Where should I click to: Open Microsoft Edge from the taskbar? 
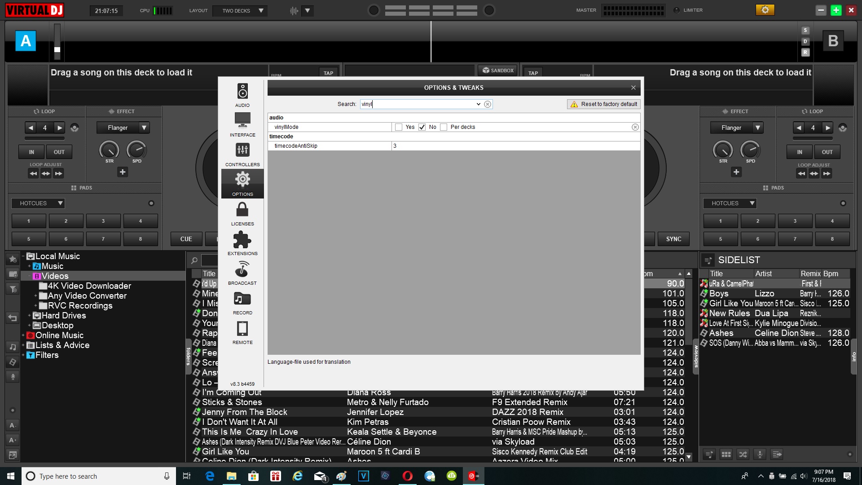[210, 476]
